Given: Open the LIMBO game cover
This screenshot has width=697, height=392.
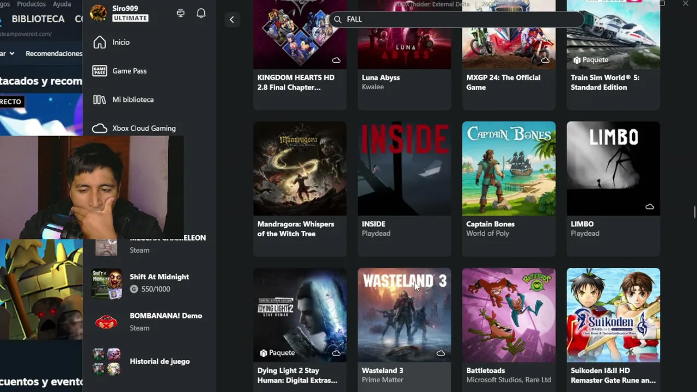Looking at the screenshot, I should [x=613, y=168].
